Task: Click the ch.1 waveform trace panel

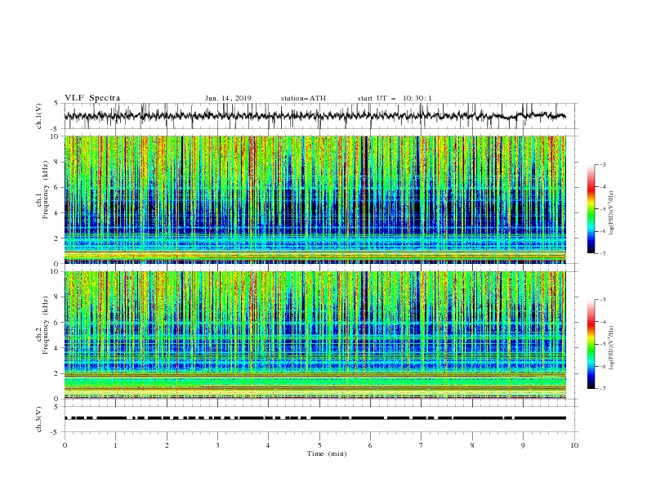Action: [321, 116]
